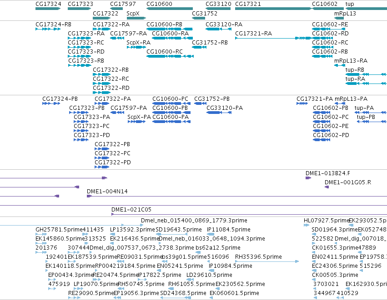The height and width of the screenshot is (300, 387).
Task: Click EST Dmel_neb_015400_0869_1779.3prime
Action: click(x=194, y=221)
